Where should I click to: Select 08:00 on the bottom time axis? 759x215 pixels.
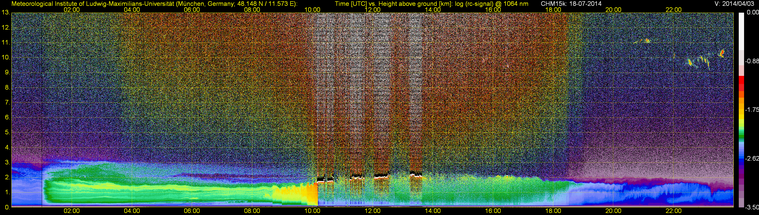pos(252,211)
